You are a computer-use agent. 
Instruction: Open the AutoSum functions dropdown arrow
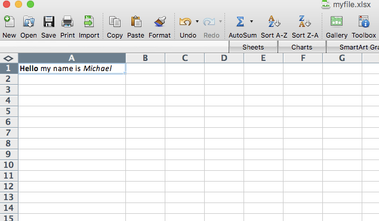coord(251,22)
